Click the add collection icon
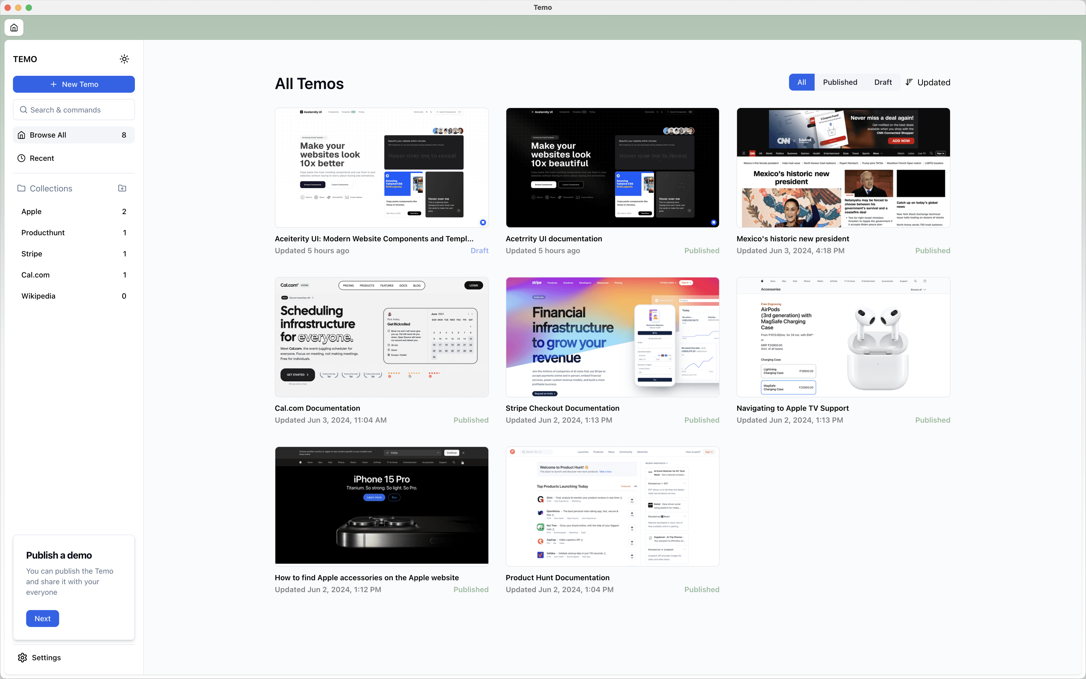 (x=123, y=188)
